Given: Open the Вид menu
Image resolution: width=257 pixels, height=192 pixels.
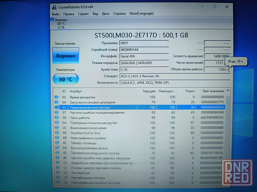Looking at the screenshot, I should click(95, 14).
